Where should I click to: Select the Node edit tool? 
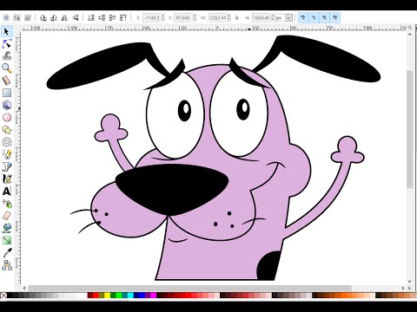click(x=7, y=43)
